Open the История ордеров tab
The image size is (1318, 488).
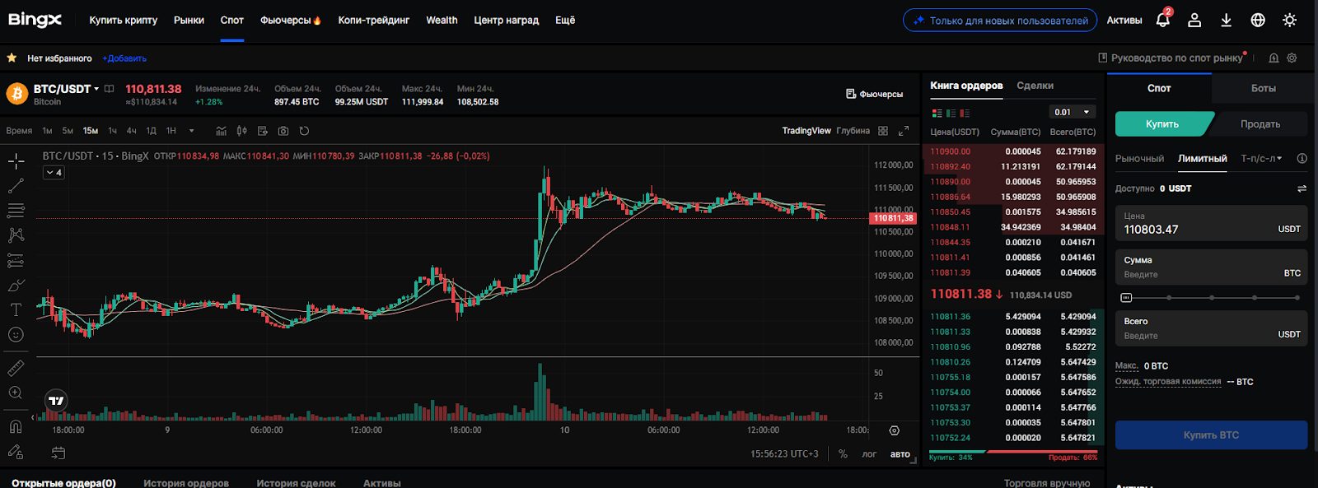[186, 483]
